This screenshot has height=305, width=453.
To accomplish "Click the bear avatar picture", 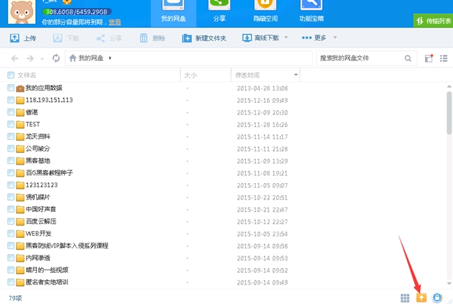I will pyautogui.click(x=22, y=12).
